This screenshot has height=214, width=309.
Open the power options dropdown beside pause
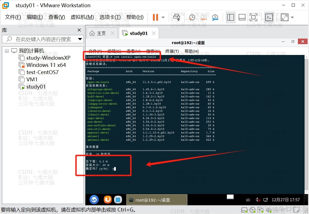(163, 17)
